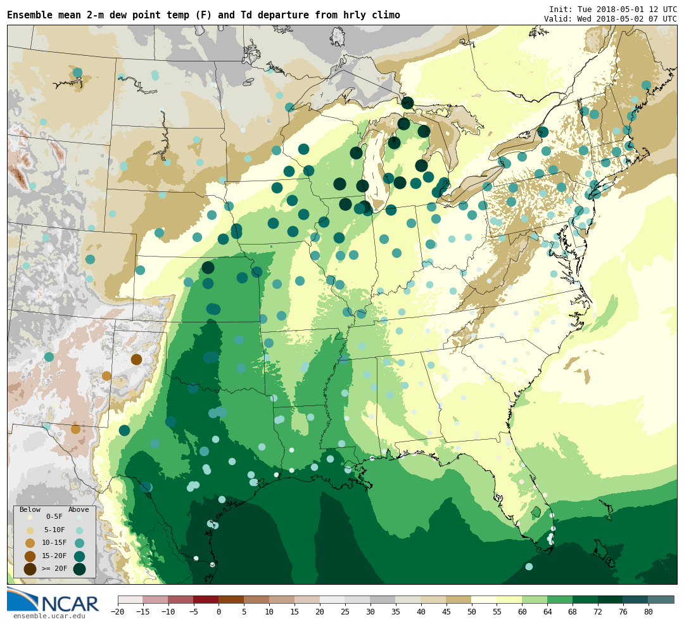Click the Init: Tue 2018-05-01 12 UTC line
The height and width of the screenshot is (624, 684).
click(x=613, y=9)
